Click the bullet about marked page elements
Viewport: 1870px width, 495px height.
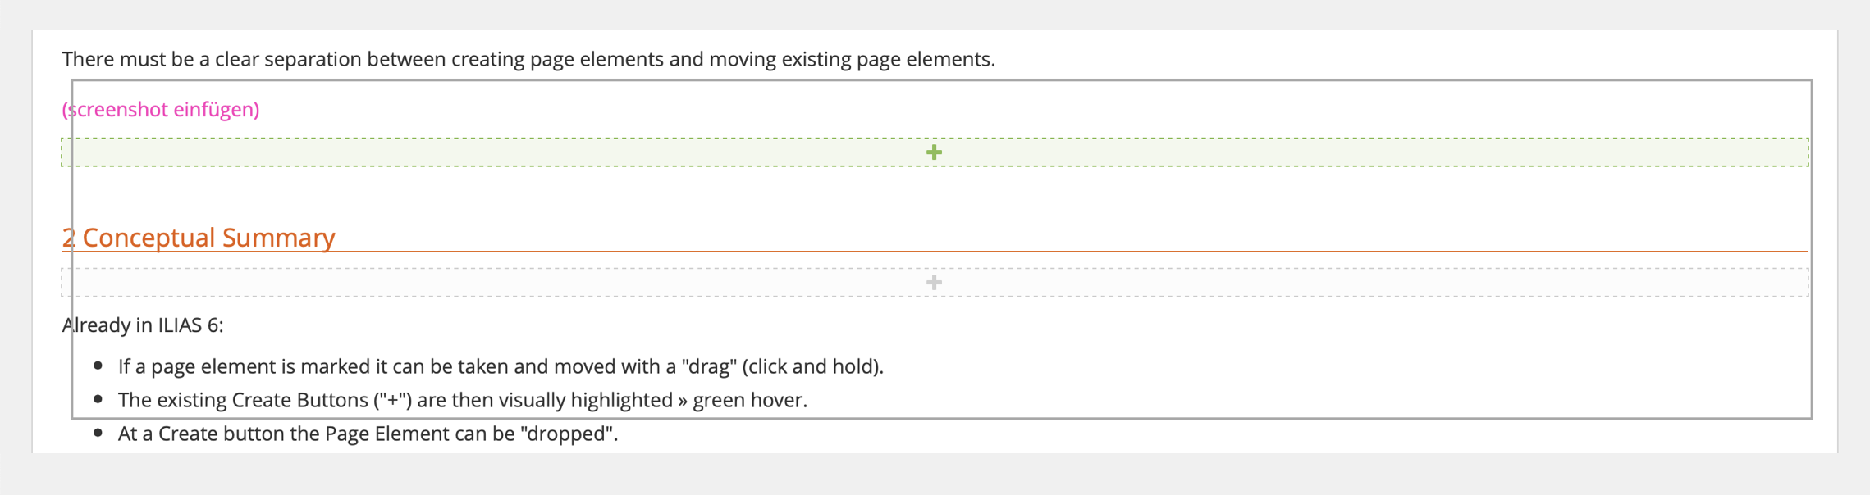tap(501, 366)
